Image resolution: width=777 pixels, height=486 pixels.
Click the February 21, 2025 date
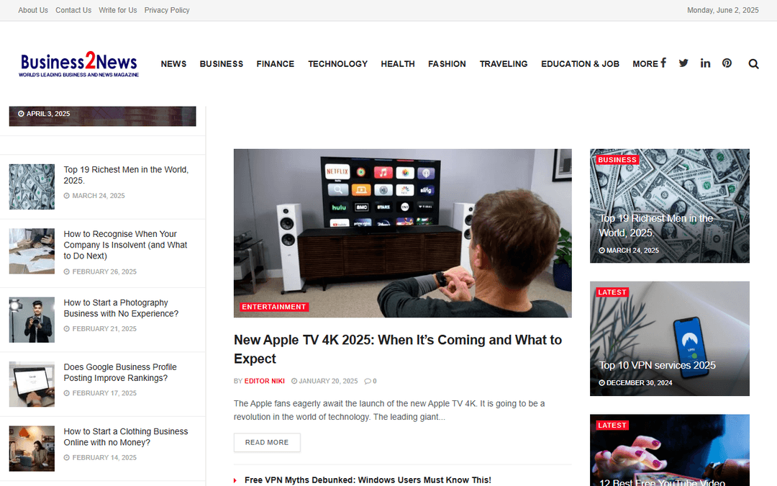point(100,329)
